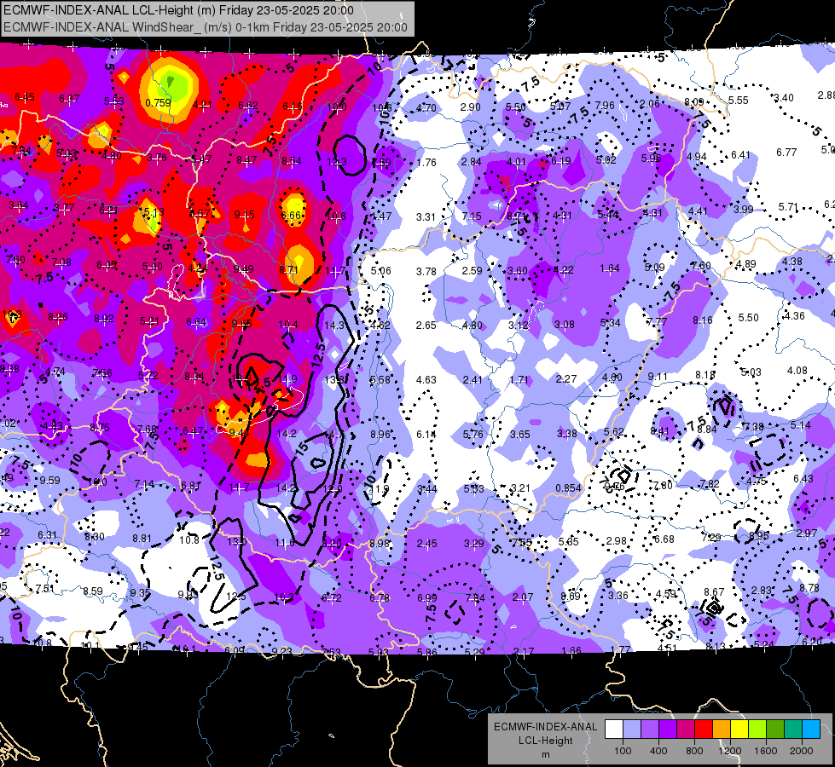Image resolution: width=835 pixels, height=767 pixels.
Task: Click the 8.16 value on the map
Action: [703, 320]
